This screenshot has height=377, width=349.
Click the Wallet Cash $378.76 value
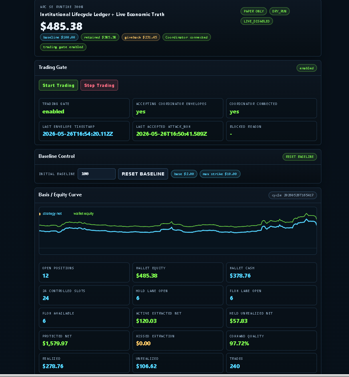pyautogui.click(x=240, y=276)
